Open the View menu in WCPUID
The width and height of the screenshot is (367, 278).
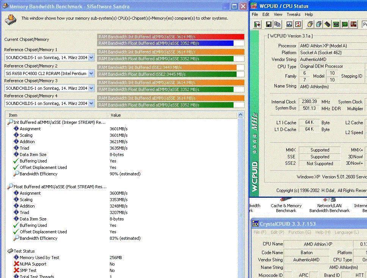coord(278,14)
